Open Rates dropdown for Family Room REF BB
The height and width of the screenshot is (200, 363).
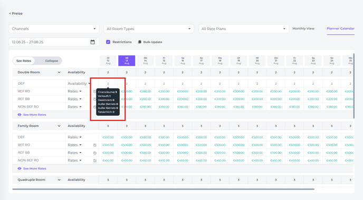click(x=74, y=153)
